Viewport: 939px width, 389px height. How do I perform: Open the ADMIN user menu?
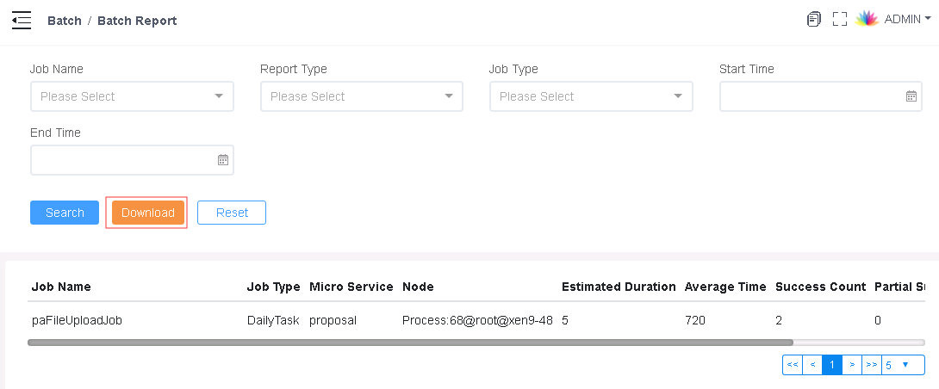click(907, 19)
